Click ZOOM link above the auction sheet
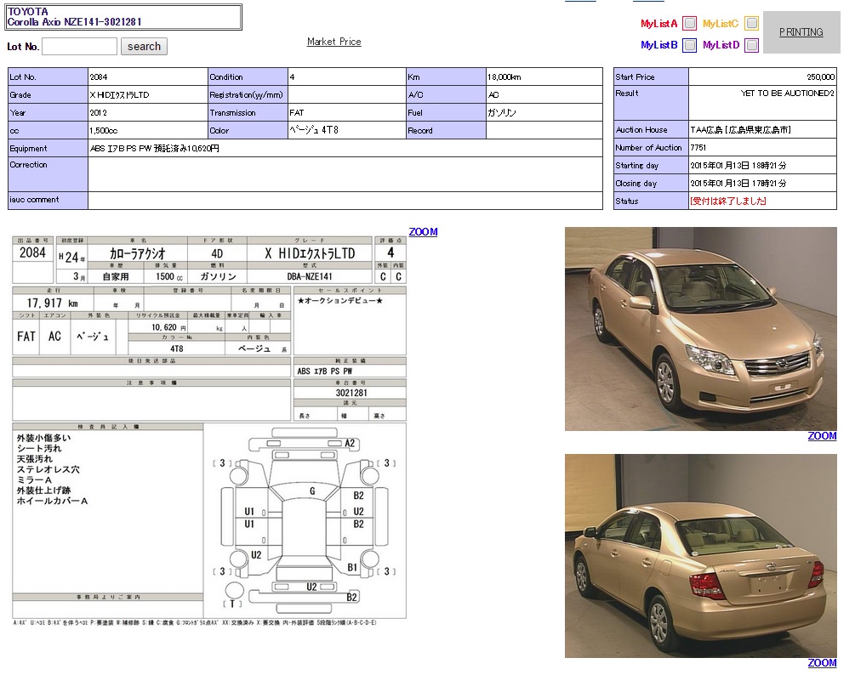Viewport: 855px width, 675px height. pyautogui.click(x=423, y=232)
